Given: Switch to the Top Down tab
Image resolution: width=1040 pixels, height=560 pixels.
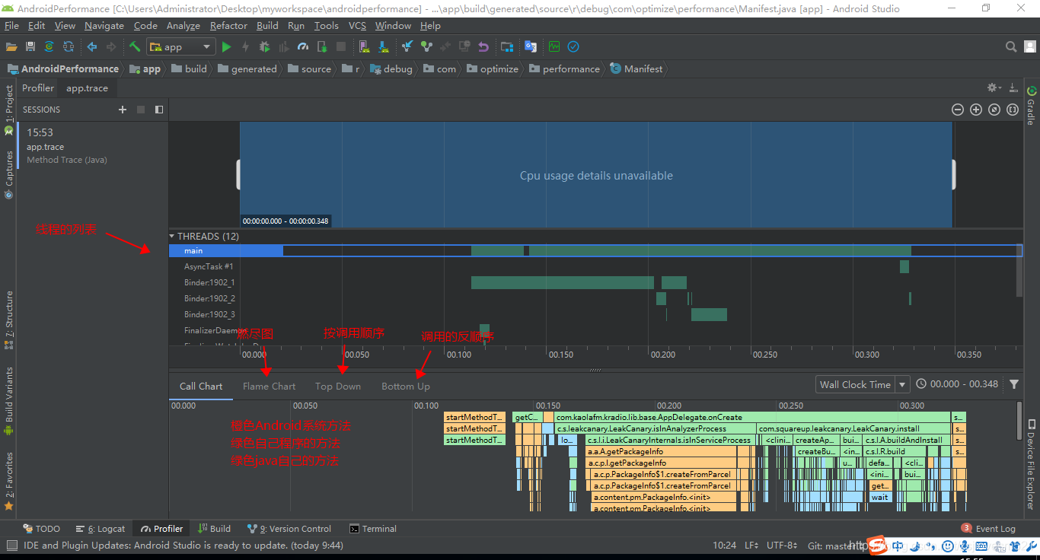Looking at the screenshot, I should pos(338,386).
